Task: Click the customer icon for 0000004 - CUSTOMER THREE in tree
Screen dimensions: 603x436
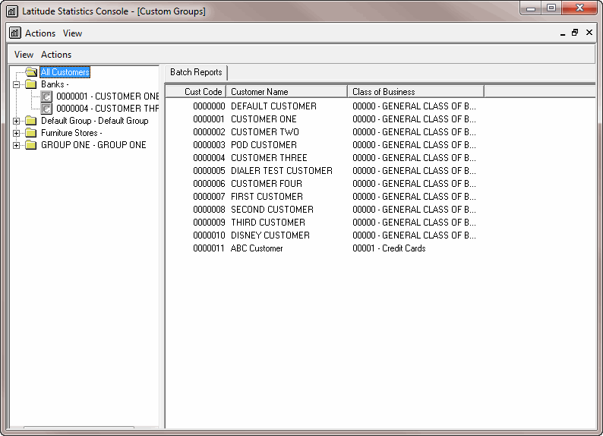Action: [x=46, y=109]
